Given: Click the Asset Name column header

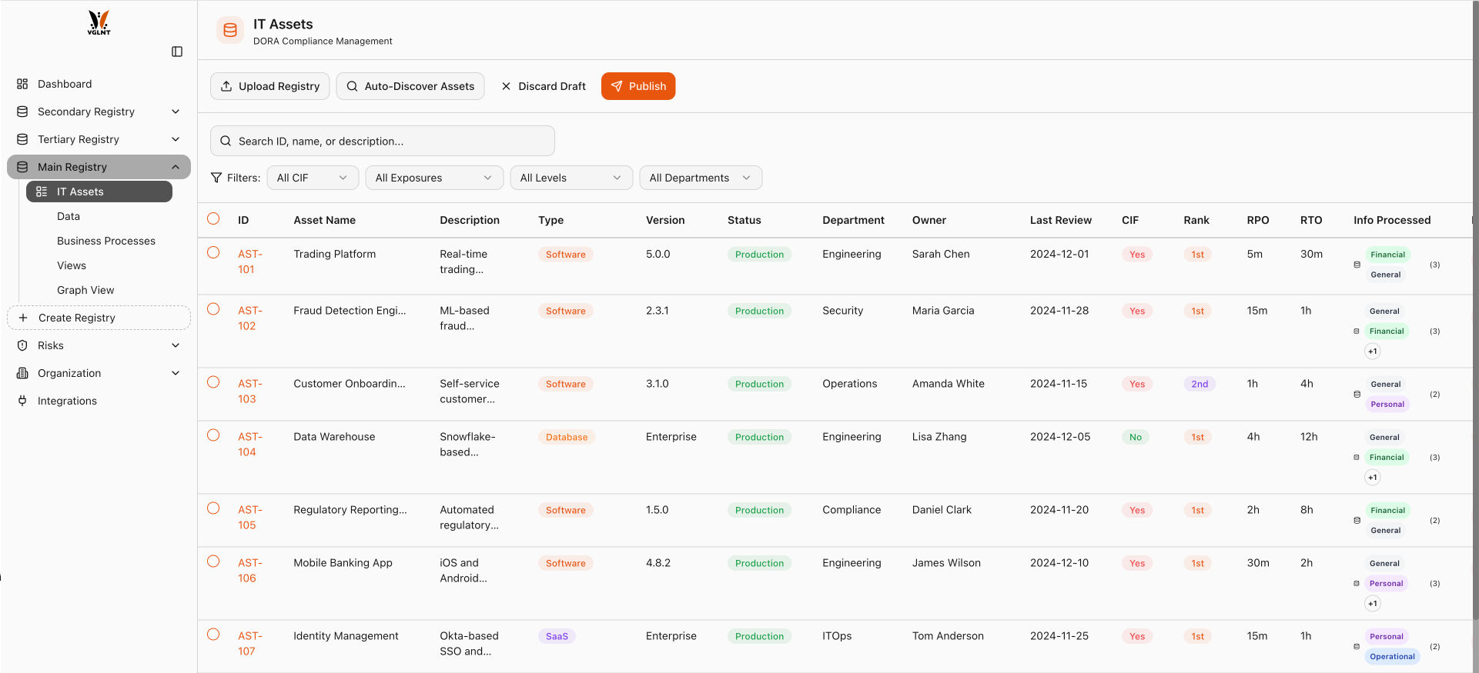Looking at the screenshot, I should [324, 220].
